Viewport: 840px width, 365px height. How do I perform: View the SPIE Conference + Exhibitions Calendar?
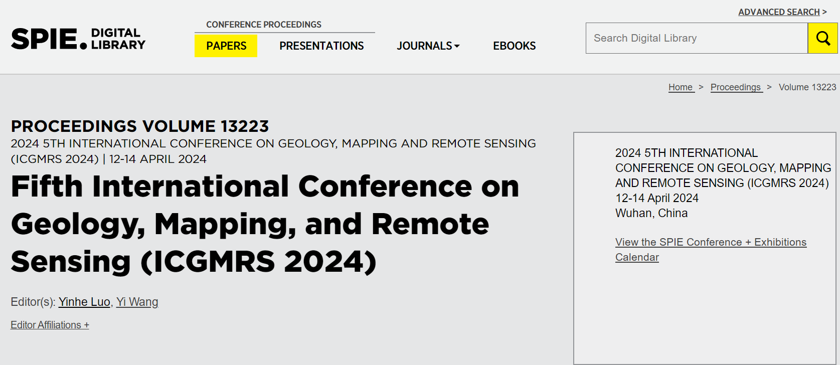[711, 250]
